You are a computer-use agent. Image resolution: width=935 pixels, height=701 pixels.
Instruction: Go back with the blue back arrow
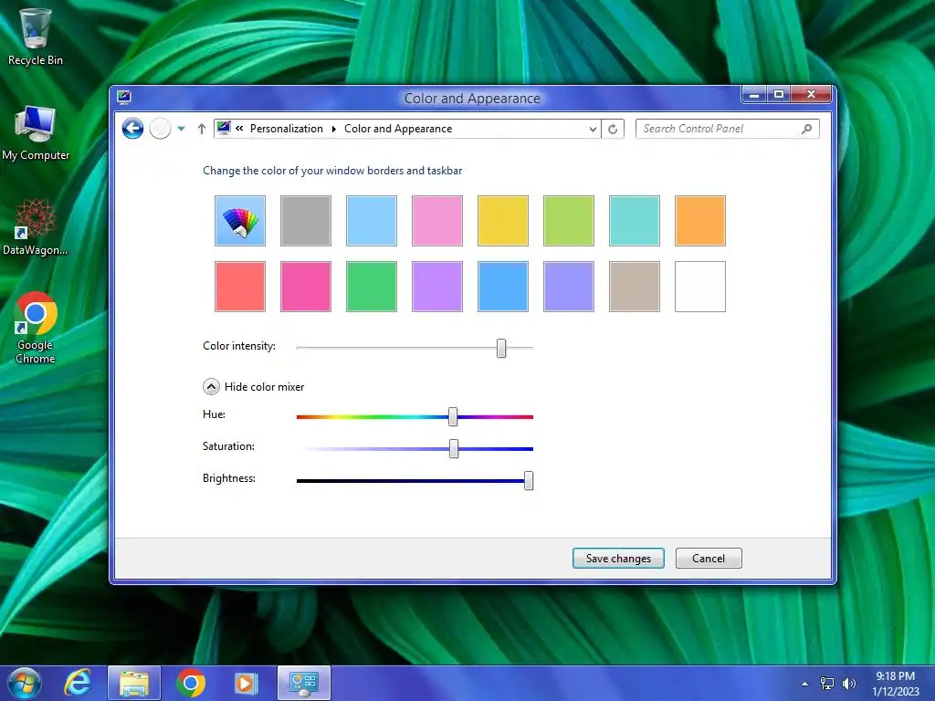pos(133,128)
